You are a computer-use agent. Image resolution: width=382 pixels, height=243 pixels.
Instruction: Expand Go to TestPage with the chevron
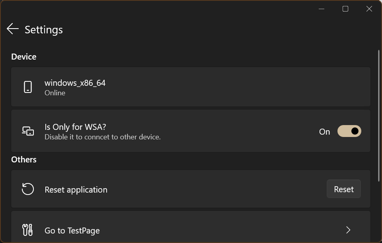point(348,230)
